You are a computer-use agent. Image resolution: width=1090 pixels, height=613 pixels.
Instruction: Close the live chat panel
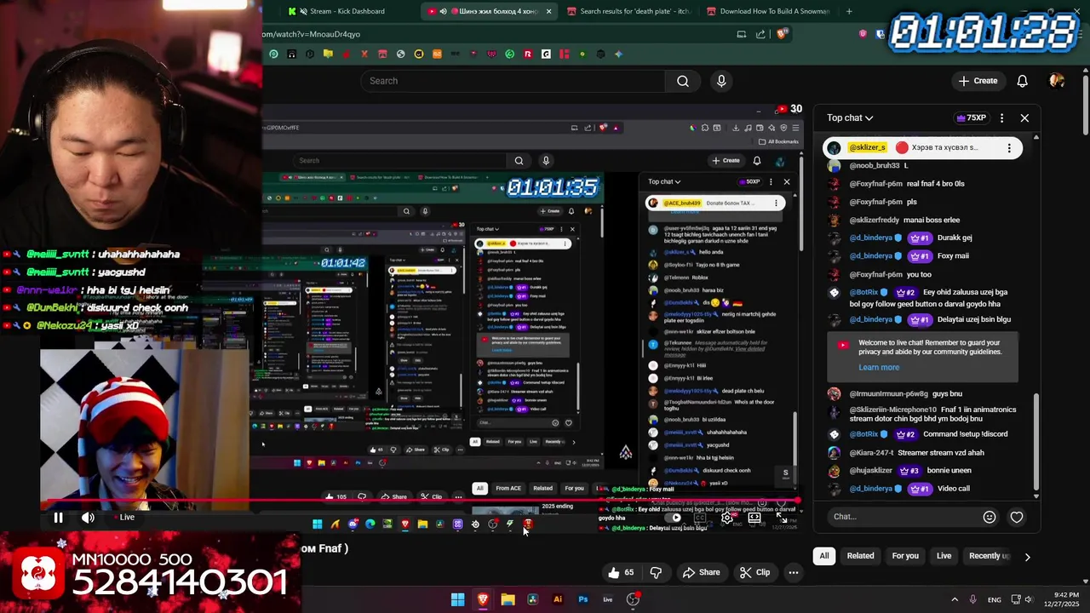coord(1024,118)
